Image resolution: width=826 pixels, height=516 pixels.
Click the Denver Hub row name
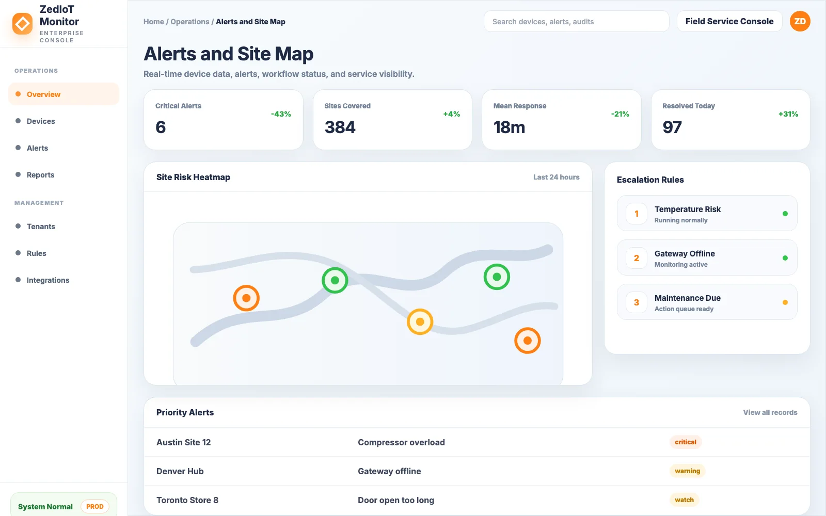pos(180,471)
